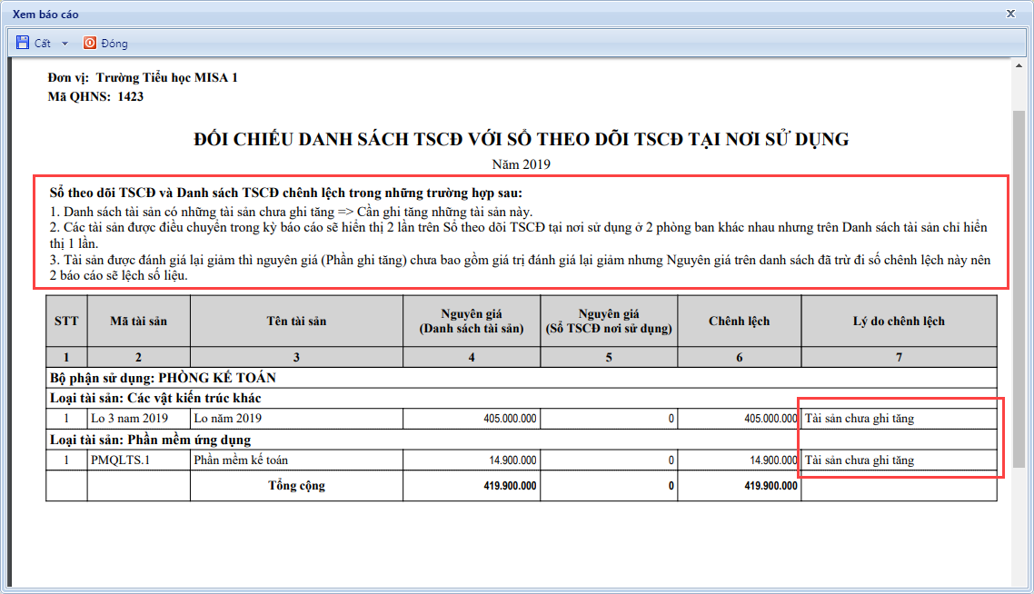The image size is (1034, 594).
Task: Click Bộ phận sử dụng: PHÒNG KẾ TOÁN row
Action: tap(521, 378)
